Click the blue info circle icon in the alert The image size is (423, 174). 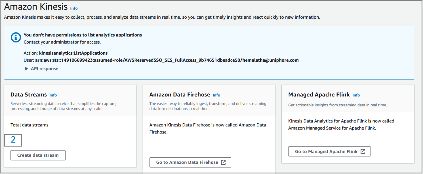click(x=16, y=37)
